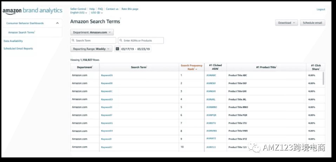This screenshot has height=162, width=336.
Task: Open the Keyword G link
Action: point(107,123)
